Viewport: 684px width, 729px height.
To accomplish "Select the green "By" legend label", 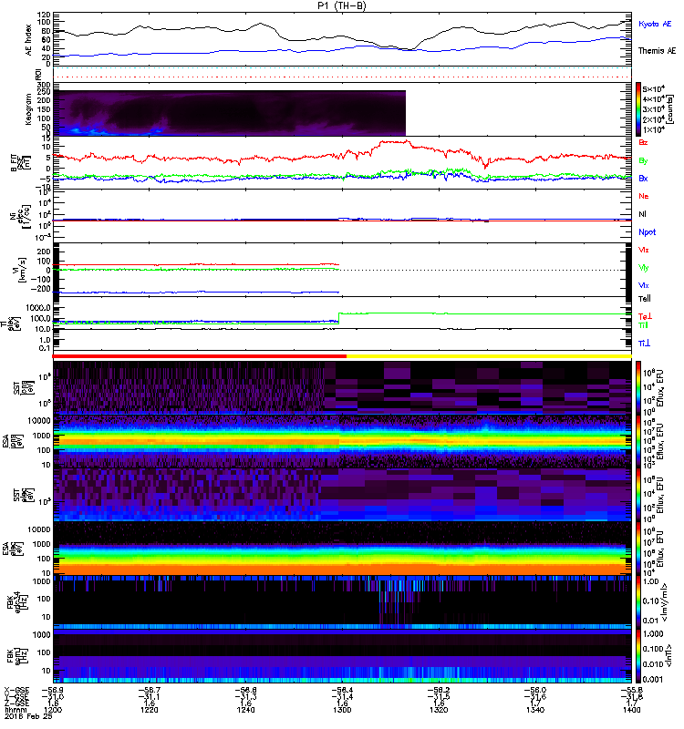I will click(x=643, y=161).
